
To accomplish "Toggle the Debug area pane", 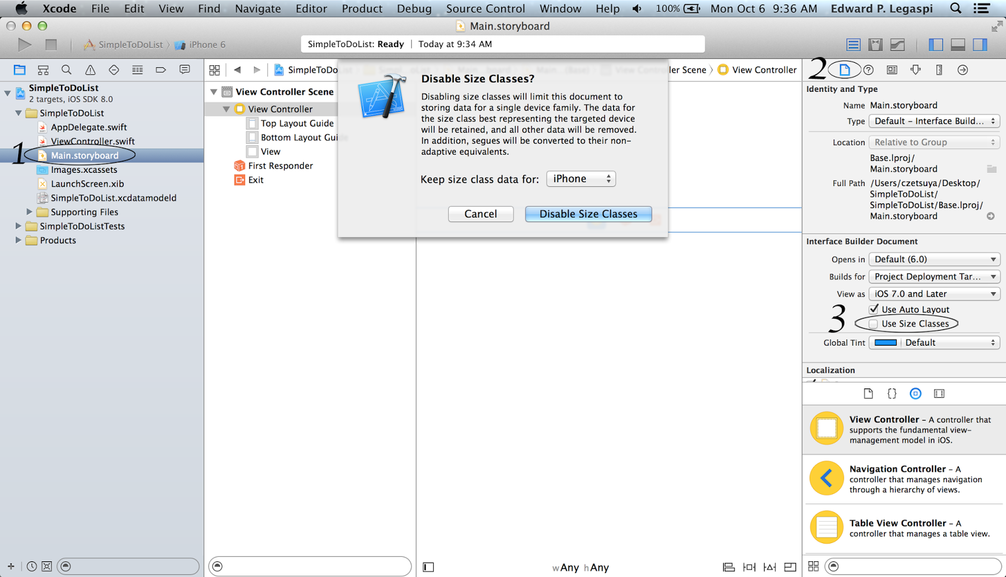I will tap(958, 45).
